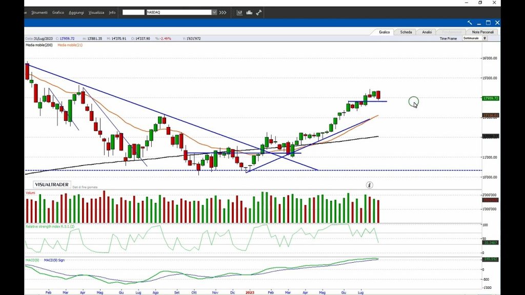
Task: Click the empty search field beside NASDAQ
Action: point(133,12)
